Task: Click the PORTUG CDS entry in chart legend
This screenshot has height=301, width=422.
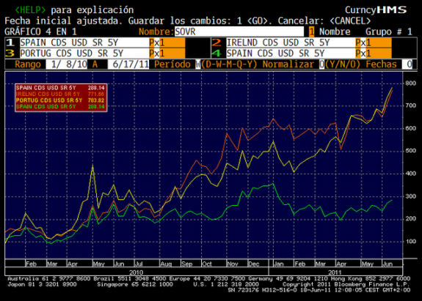Action: 61,100
